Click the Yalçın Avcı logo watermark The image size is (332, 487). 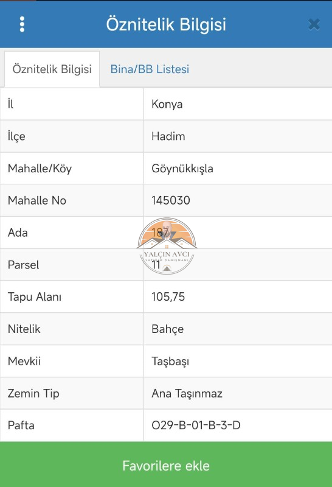coord(167,247)
